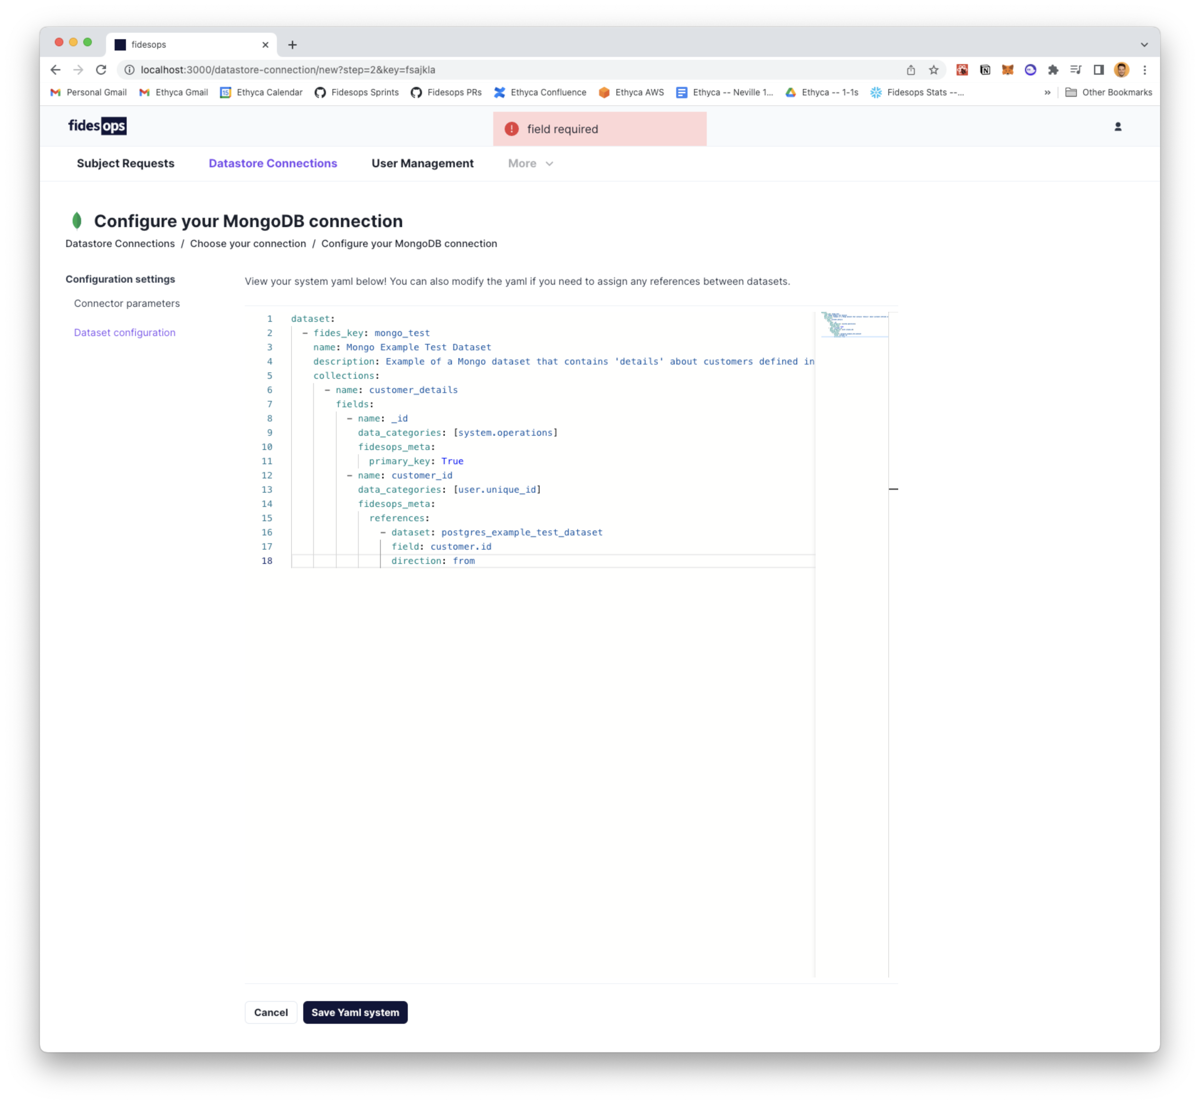The height and width of the screenshot is (1105, 1200).
Task: Click the code editor minimap
Action: 854,325
